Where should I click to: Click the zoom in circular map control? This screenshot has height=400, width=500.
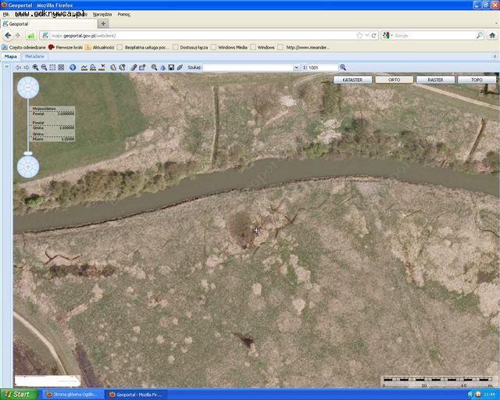coord(28,167)
